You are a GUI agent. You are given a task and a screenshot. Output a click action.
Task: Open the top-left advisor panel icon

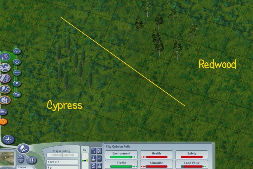[x=93, y=151]
